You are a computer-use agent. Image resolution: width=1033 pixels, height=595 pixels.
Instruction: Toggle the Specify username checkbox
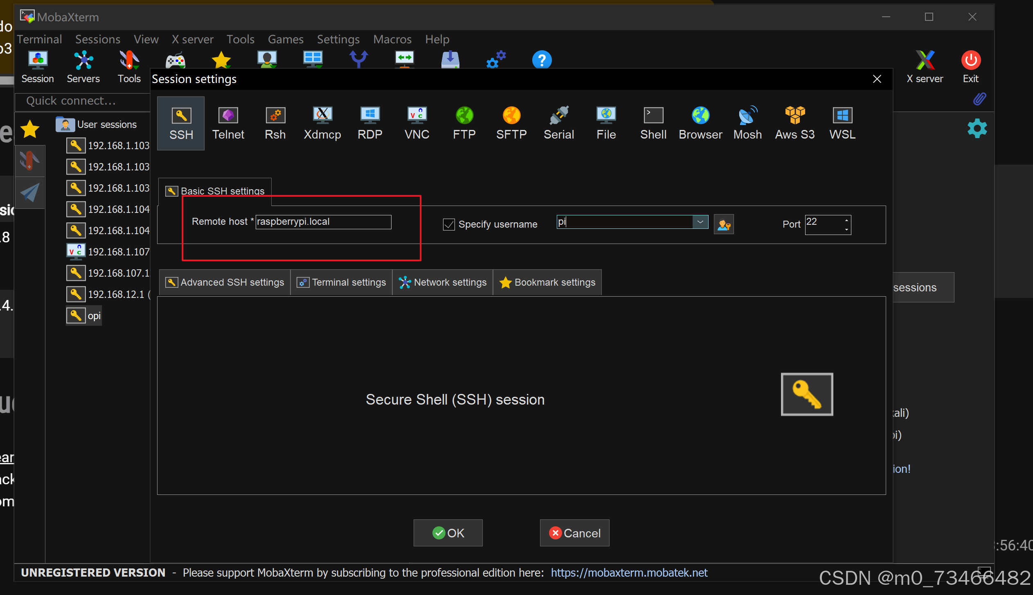pyautogui.click(x=449, y=224)
